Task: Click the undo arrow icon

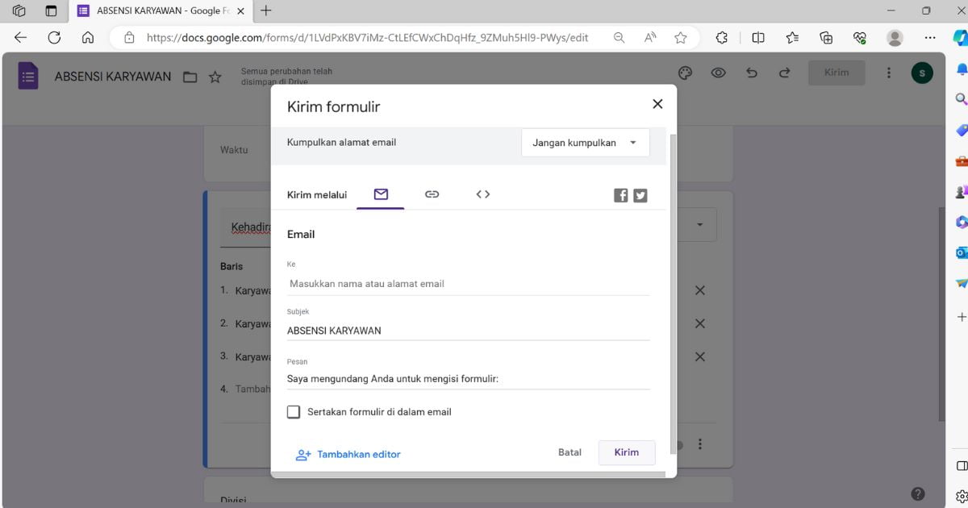Action: coord(752,73)
